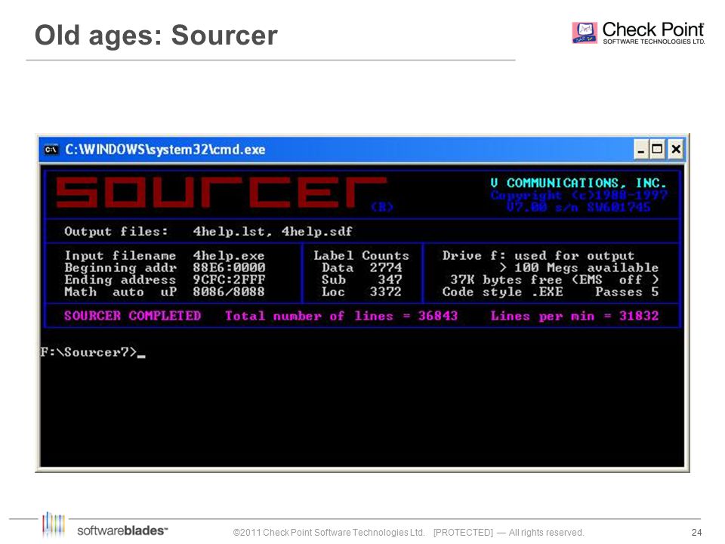Image resolution: width=725 pixels, height=544 pixels.
Task: Click the Check Point copyright footer text
Action: click(409, 533)
